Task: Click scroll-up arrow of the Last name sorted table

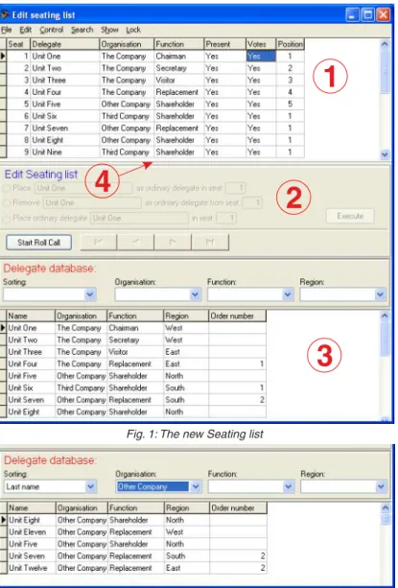Action: 386,508
